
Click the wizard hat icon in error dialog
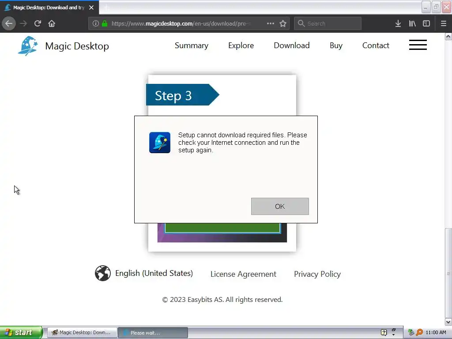(x=160, y=143)
